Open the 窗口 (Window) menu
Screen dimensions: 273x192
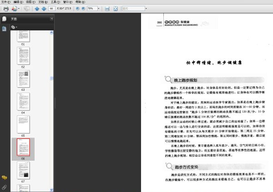click(x=67, y=2)
